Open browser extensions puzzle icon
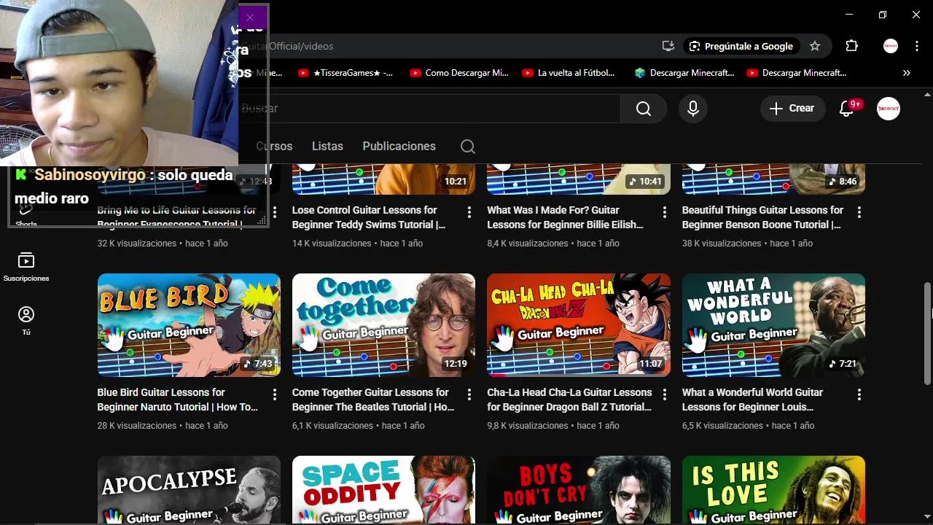This screenshot has width=933, height=525. point(851,46)
